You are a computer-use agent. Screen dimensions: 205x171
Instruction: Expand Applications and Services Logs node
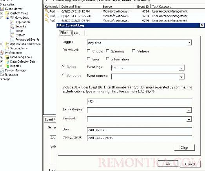[2, 44]
